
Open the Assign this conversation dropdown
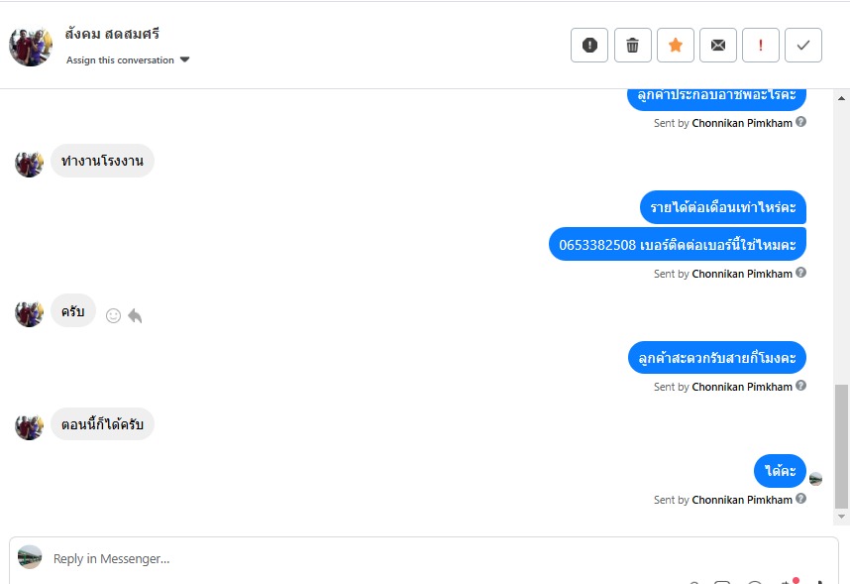[x=120, y=60]
